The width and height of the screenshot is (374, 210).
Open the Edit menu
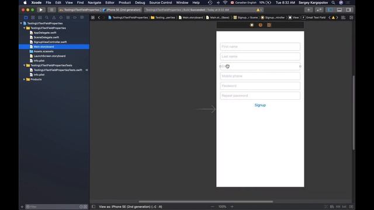58,2
